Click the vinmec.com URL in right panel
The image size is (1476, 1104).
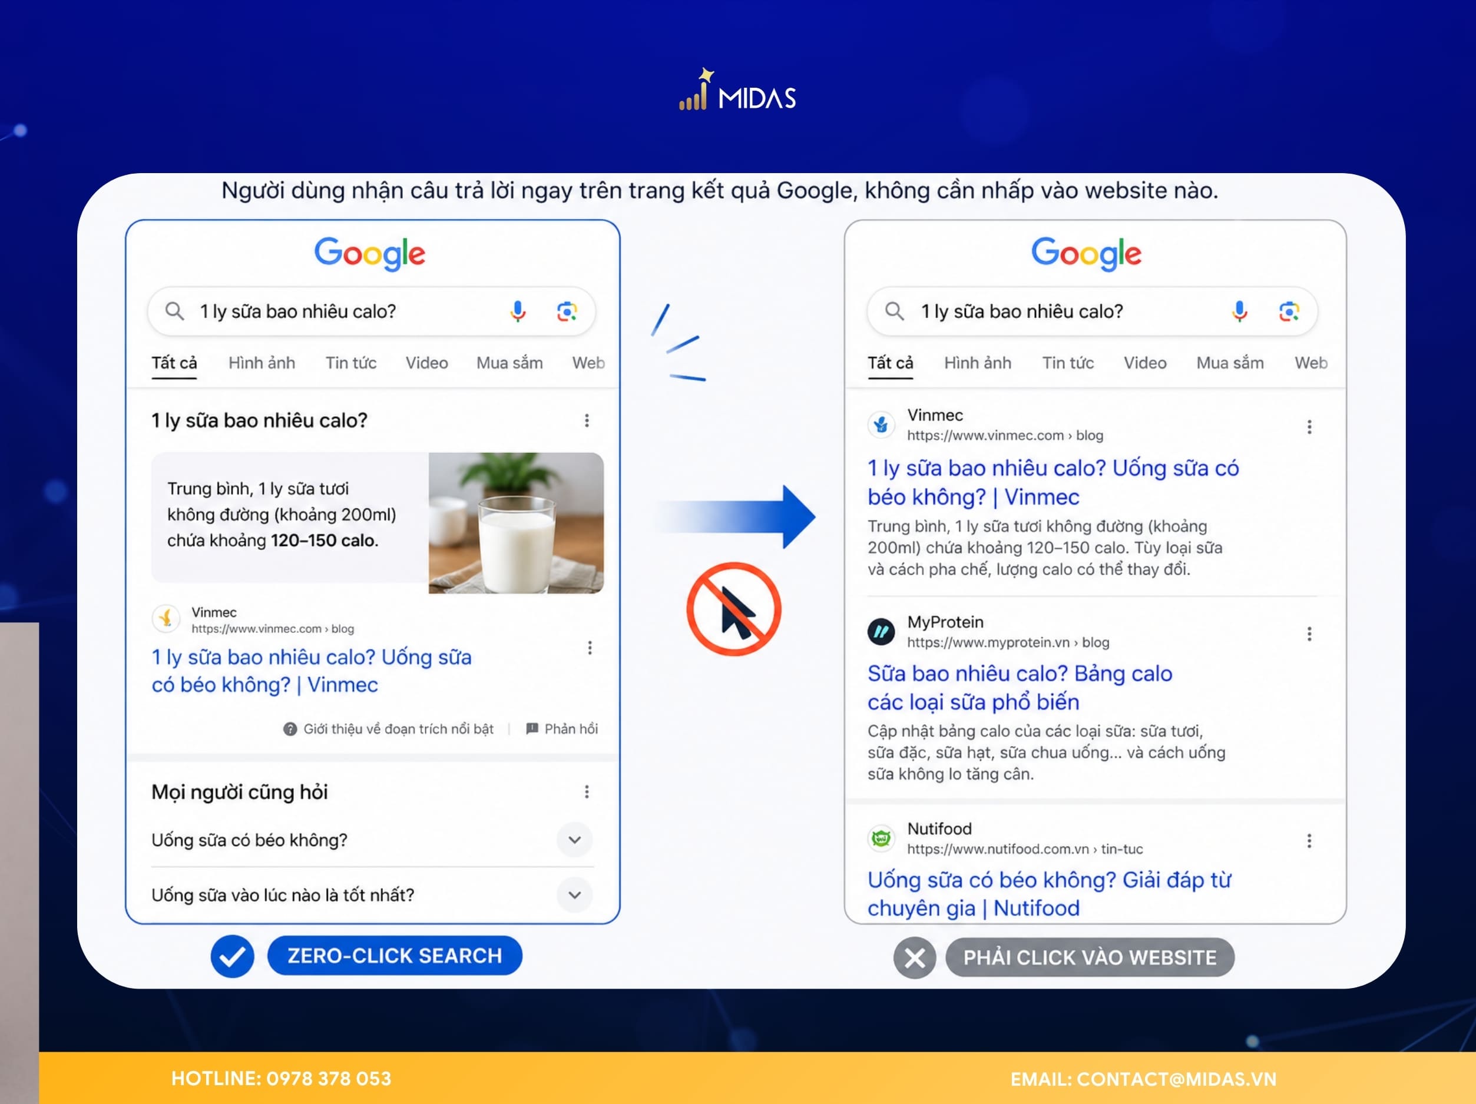click(x=1005, y=436)
